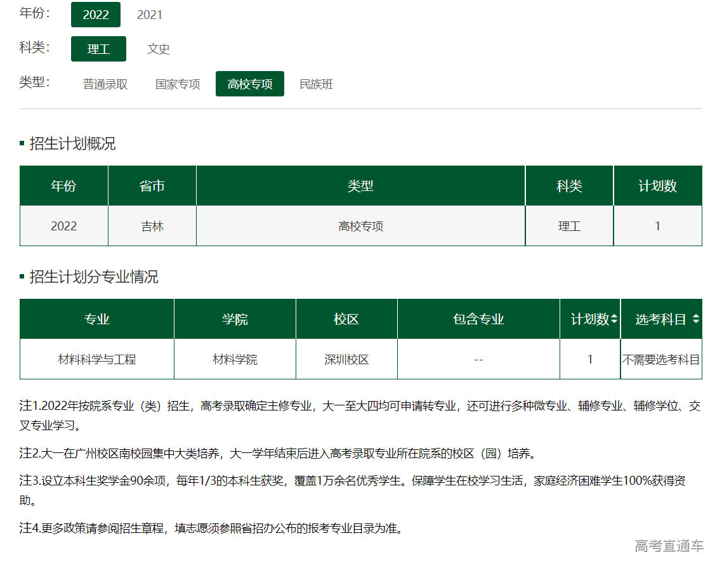The image size is (722, 571).
Task: Switch to year 2021
Action: 150,15
